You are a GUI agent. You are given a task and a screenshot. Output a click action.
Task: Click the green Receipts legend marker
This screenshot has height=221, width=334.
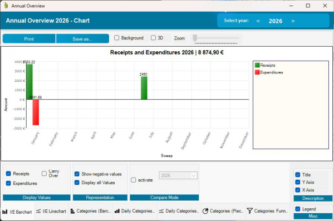pos(257,65)
